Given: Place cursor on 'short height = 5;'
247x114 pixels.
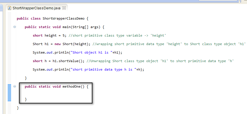Looking at the screenshot, I should tap(50, 35).
